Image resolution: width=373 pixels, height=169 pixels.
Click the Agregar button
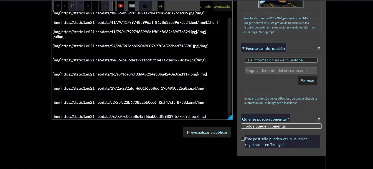coord(308,80)
